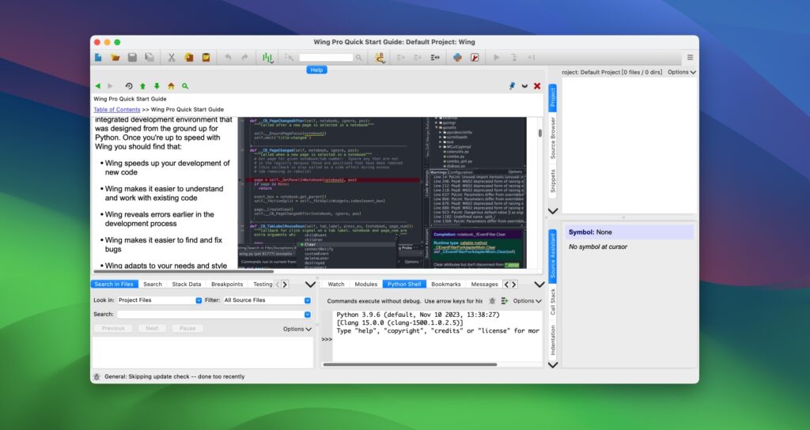This screenshot has height=430, width=810.
Task: Click the Redo arrow icon
Action: tap(245, 57)
